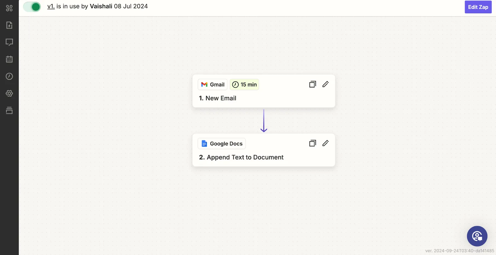Open the v1. version link
The height and width of the screenshot is (255, 496).
pyautogui.click(x=51, y=6)
